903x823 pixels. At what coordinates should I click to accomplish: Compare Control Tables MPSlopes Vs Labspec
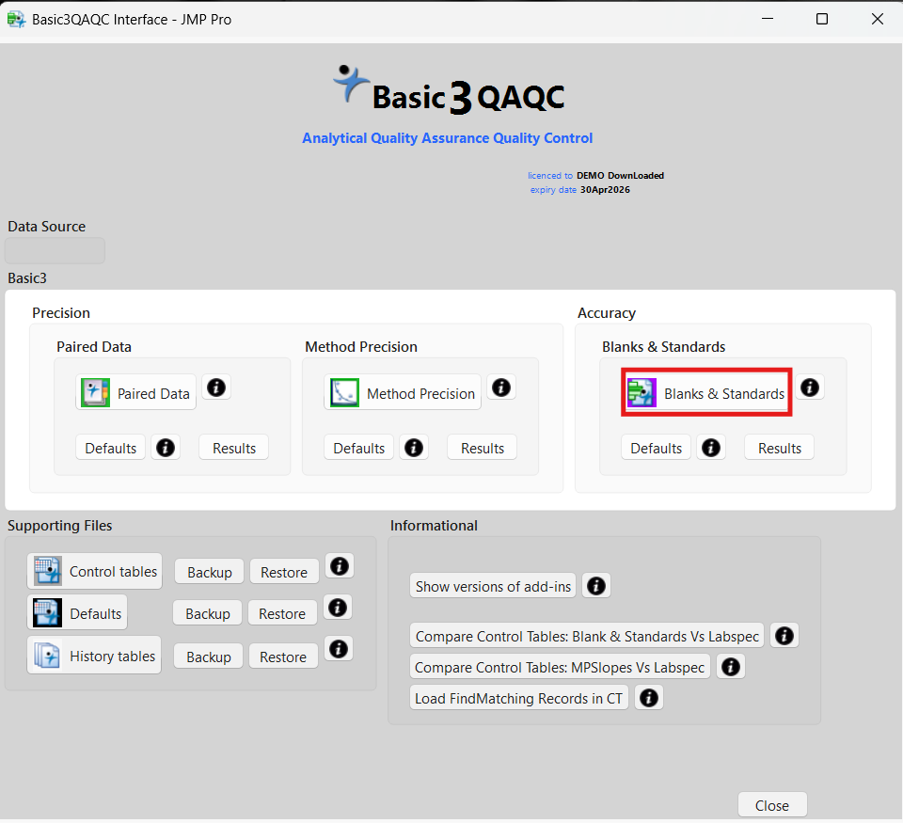click(x=560, y=667)
